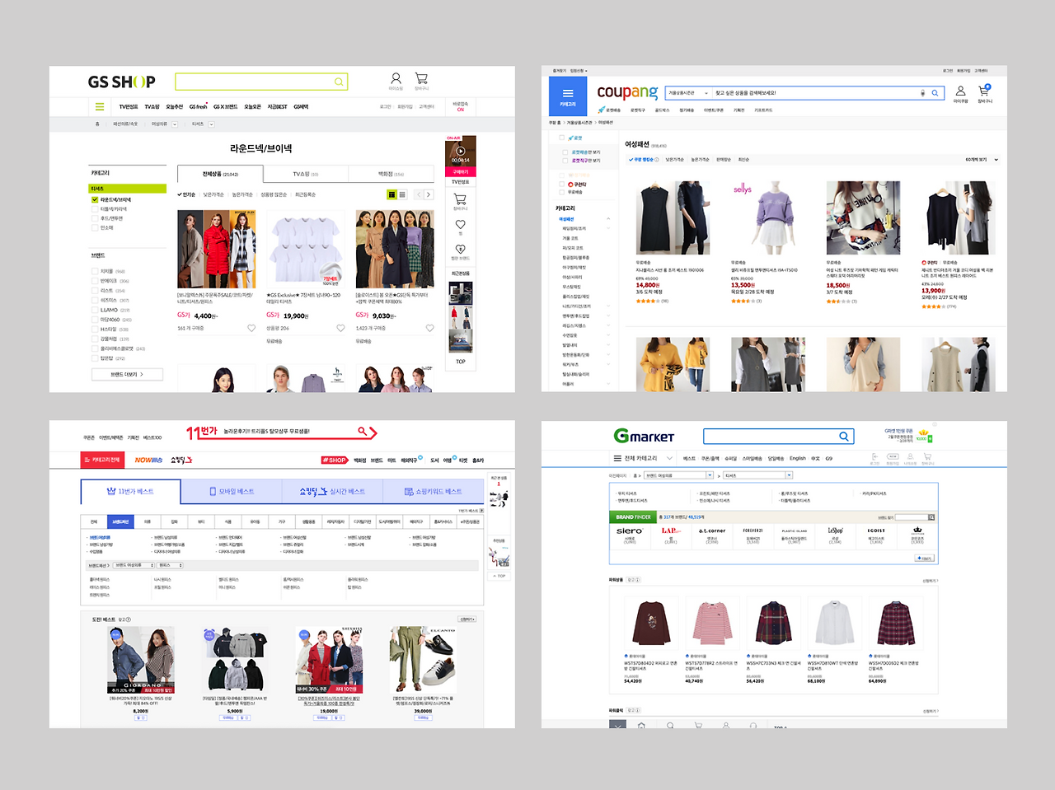
Task: Like the 9,030 won GS SHOP product
Action: [429, 328]
